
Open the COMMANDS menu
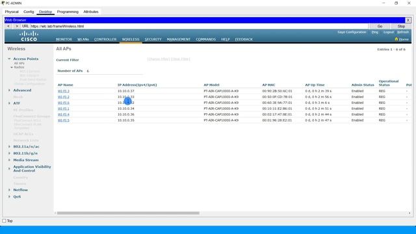[x=206, y=39]
